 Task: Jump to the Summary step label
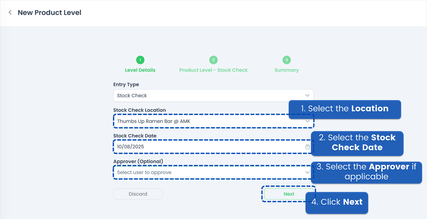[286, 70]
